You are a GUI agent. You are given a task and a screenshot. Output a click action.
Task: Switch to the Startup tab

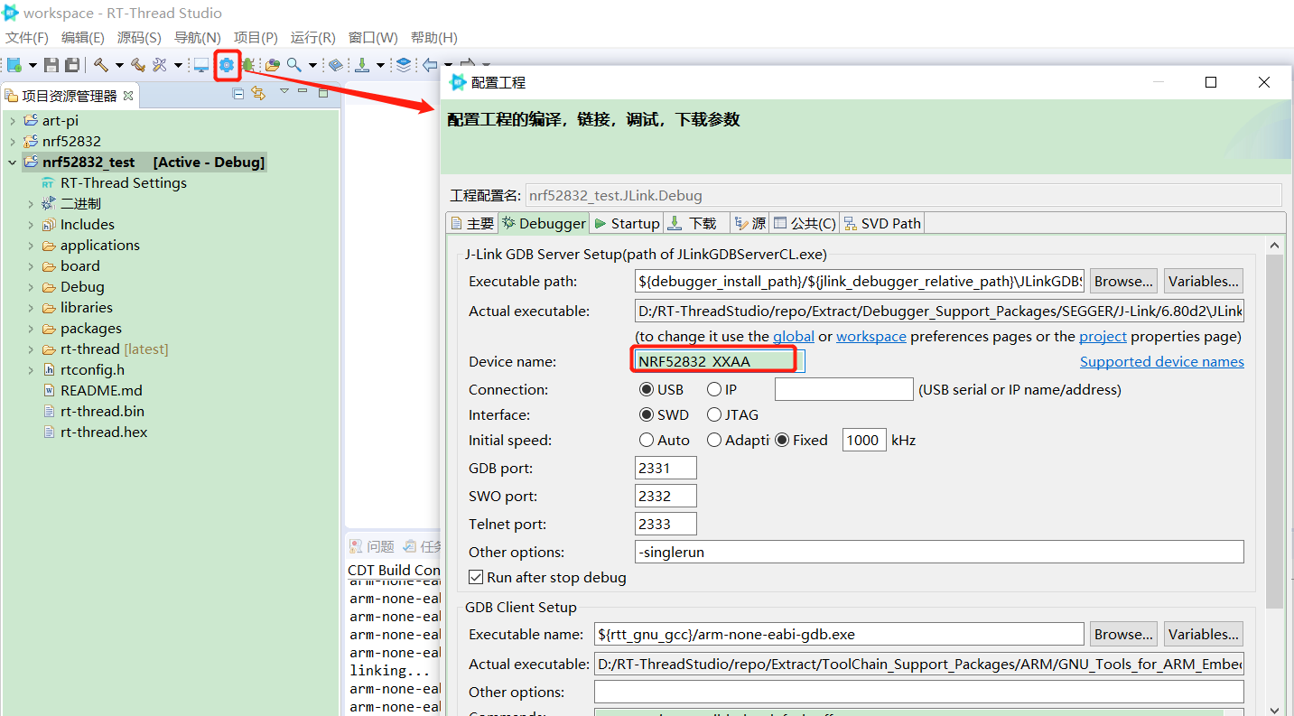(627, 223)
